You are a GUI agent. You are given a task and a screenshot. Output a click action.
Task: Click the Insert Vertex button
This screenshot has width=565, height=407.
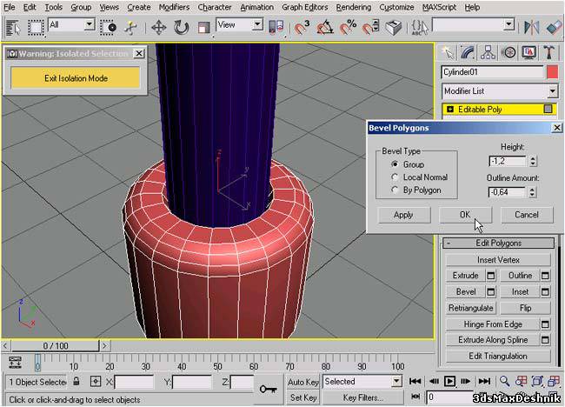tap(498, 259)
